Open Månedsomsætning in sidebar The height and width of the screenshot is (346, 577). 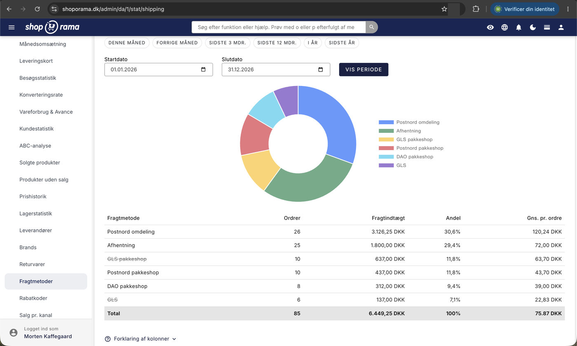(x=43, y=44)
